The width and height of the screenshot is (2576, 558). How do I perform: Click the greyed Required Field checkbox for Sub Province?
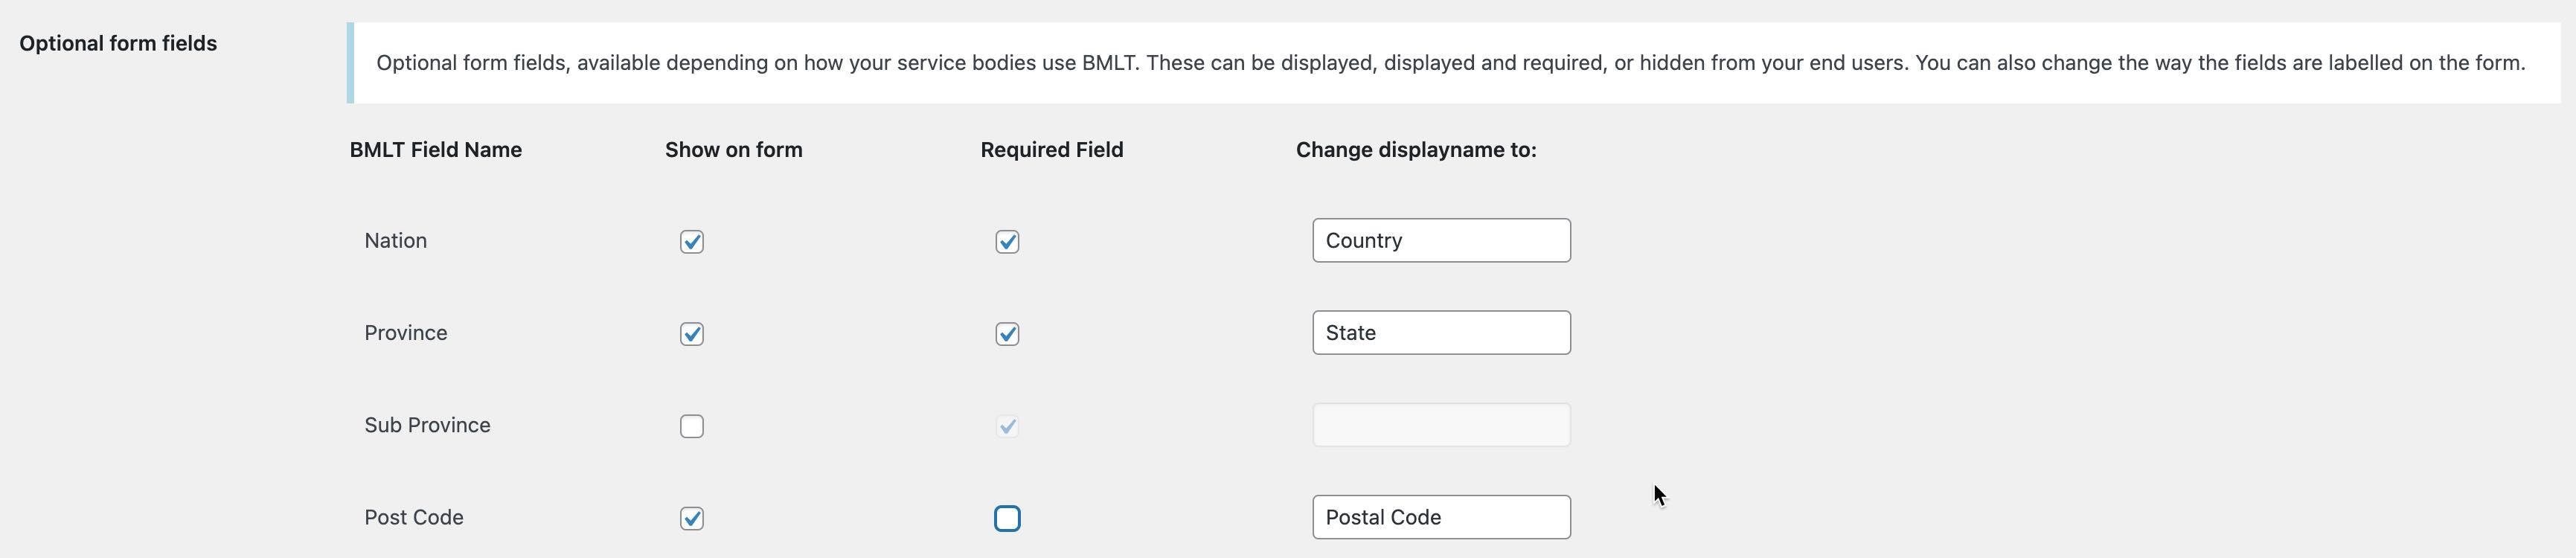tap(1007, 425)
